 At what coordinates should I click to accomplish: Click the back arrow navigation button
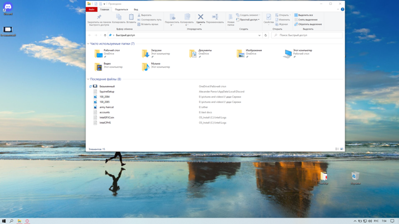90,35
